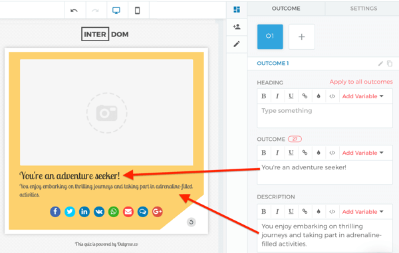Click the redo arrow in top toolbar

tap(95, 11)
